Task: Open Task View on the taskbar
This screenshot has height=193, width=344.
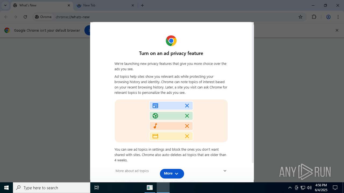Action: pyautogui.click(x=97, y=188)
